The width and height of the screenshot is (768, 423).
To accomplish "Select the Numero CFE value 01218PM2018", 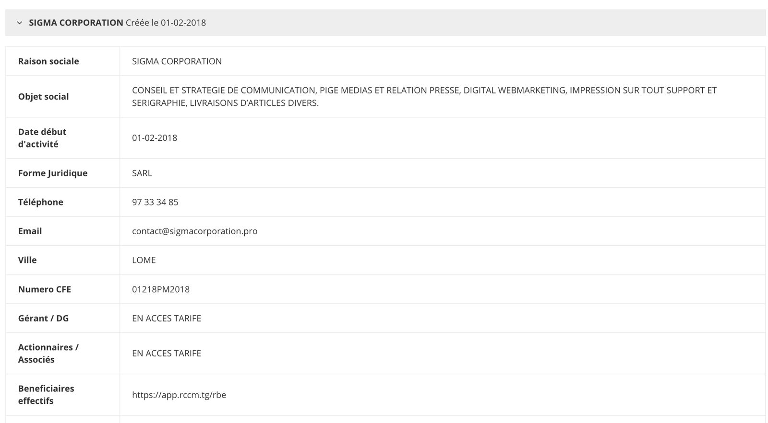I will pyautogui.click(x=161, y=289).
